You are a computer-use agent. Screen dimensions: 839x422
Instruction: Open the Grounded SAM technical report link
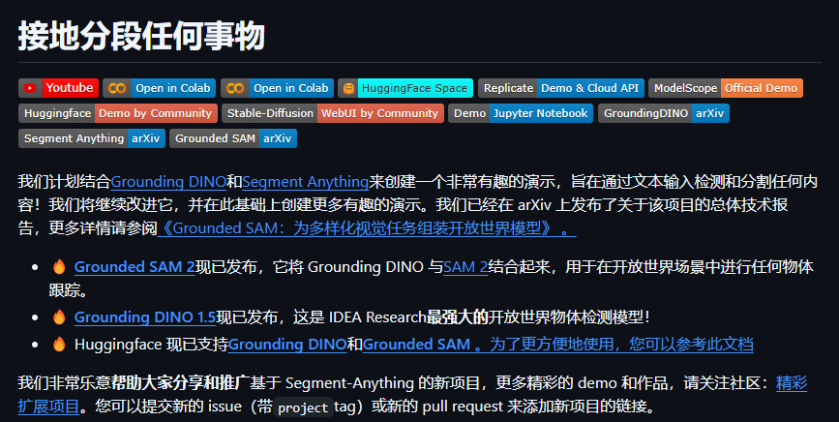pos(367,228)
